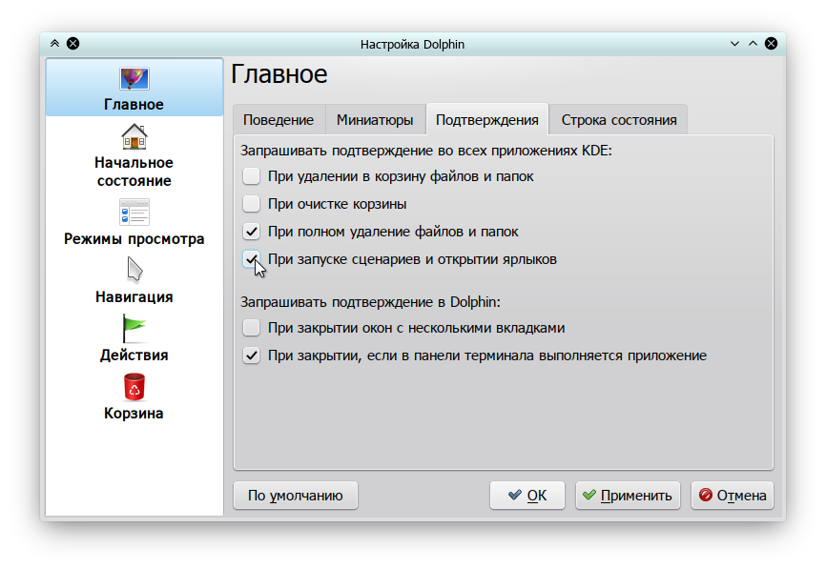Click the Применить button
826x569 pixels.
(628, 496)
